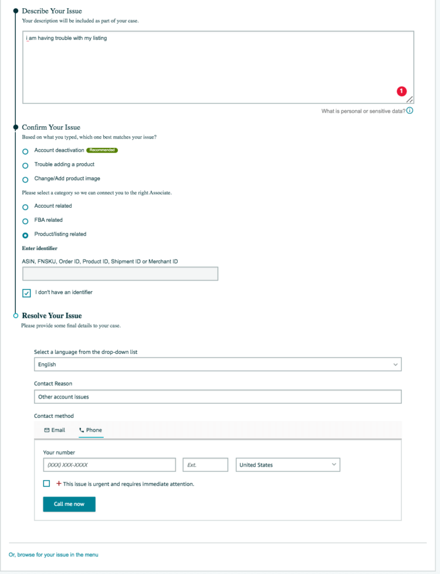Open the English language dropdown
Screen dimensions: 440x574
[218, 364]
